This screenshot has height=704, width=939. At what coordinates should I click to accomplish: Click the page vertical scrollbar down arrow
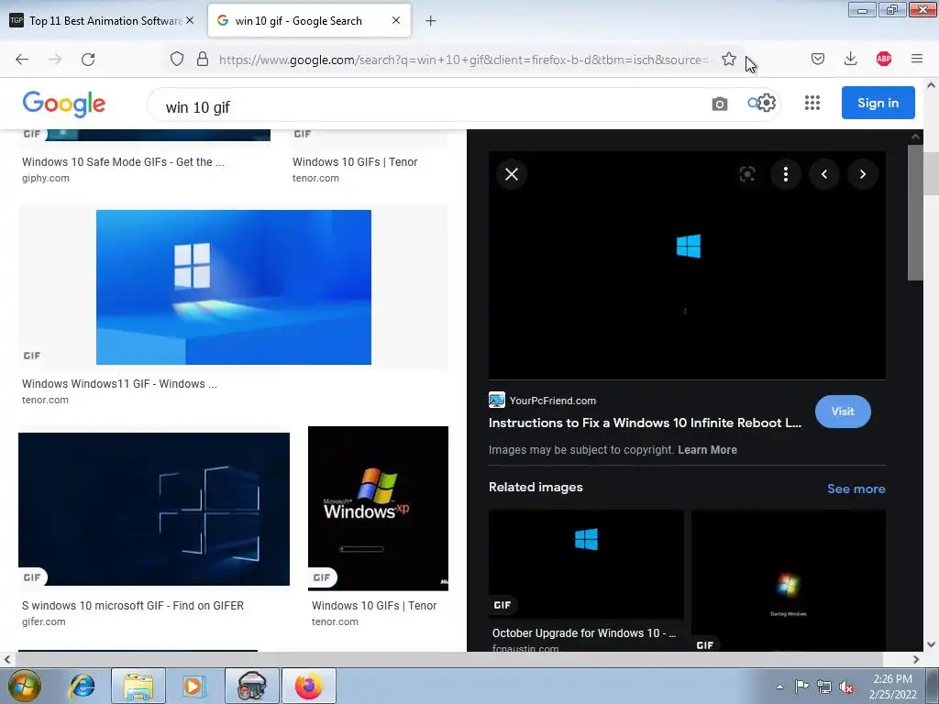click(932, 644)
